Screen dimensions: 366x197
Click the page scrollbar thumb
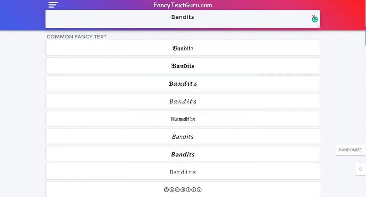pyautogui.click(x=365, y=36)
